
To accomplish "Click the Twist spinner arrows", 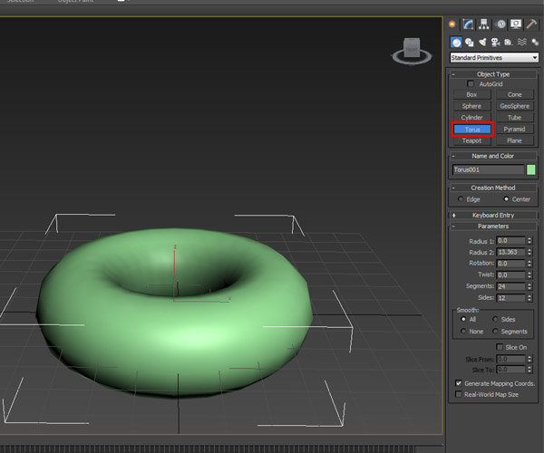I will pyautogui.click(x=529, y=275).
